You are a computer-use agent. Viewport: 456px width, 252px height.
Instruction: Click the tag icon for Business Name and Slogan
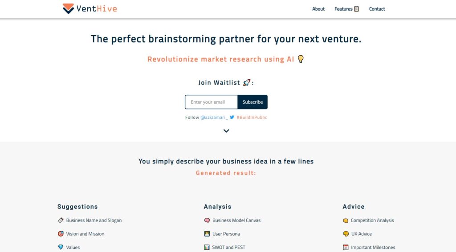coord(61,220)
